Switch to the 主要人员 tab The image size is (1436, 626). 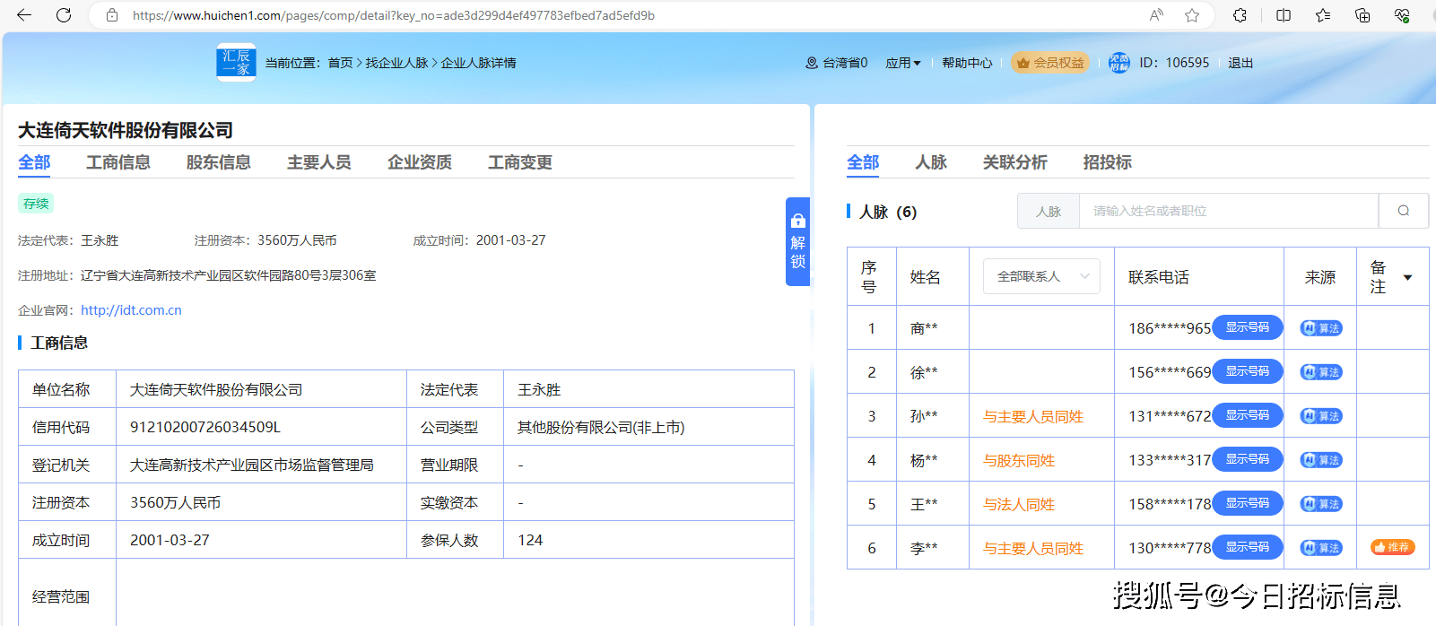[x=319, y=162]
